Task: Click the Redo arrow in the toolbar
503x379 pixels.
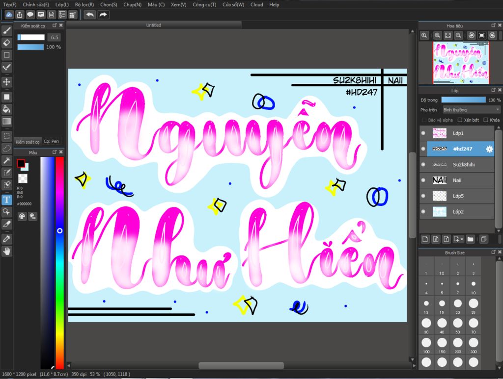Action: coord(103,15)
